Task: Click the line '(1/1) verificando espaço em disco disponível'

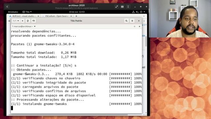Action: point(53,96)
